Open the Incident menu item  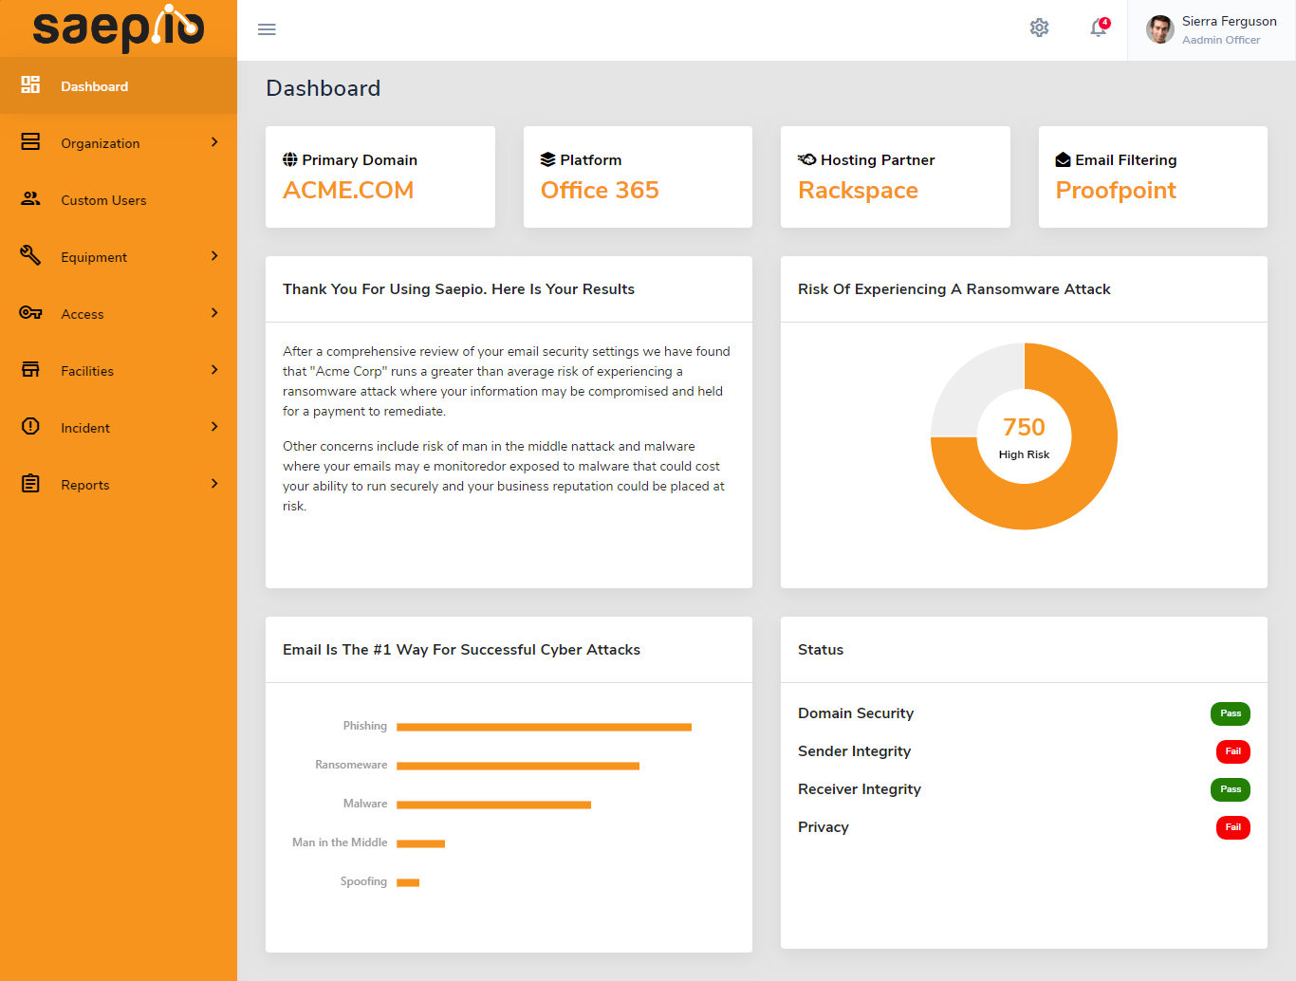[x=85, y=428]
